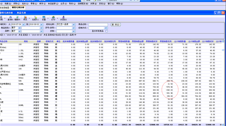
Task: Click the 查询F2 toolbar icon
Action: (x=10, y=18)
